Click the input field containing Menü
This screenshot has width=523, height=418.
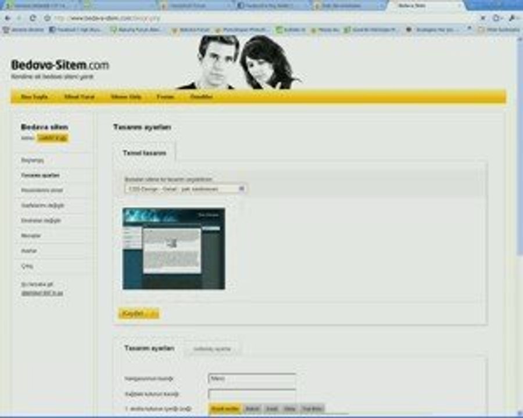tap(252, 379)
